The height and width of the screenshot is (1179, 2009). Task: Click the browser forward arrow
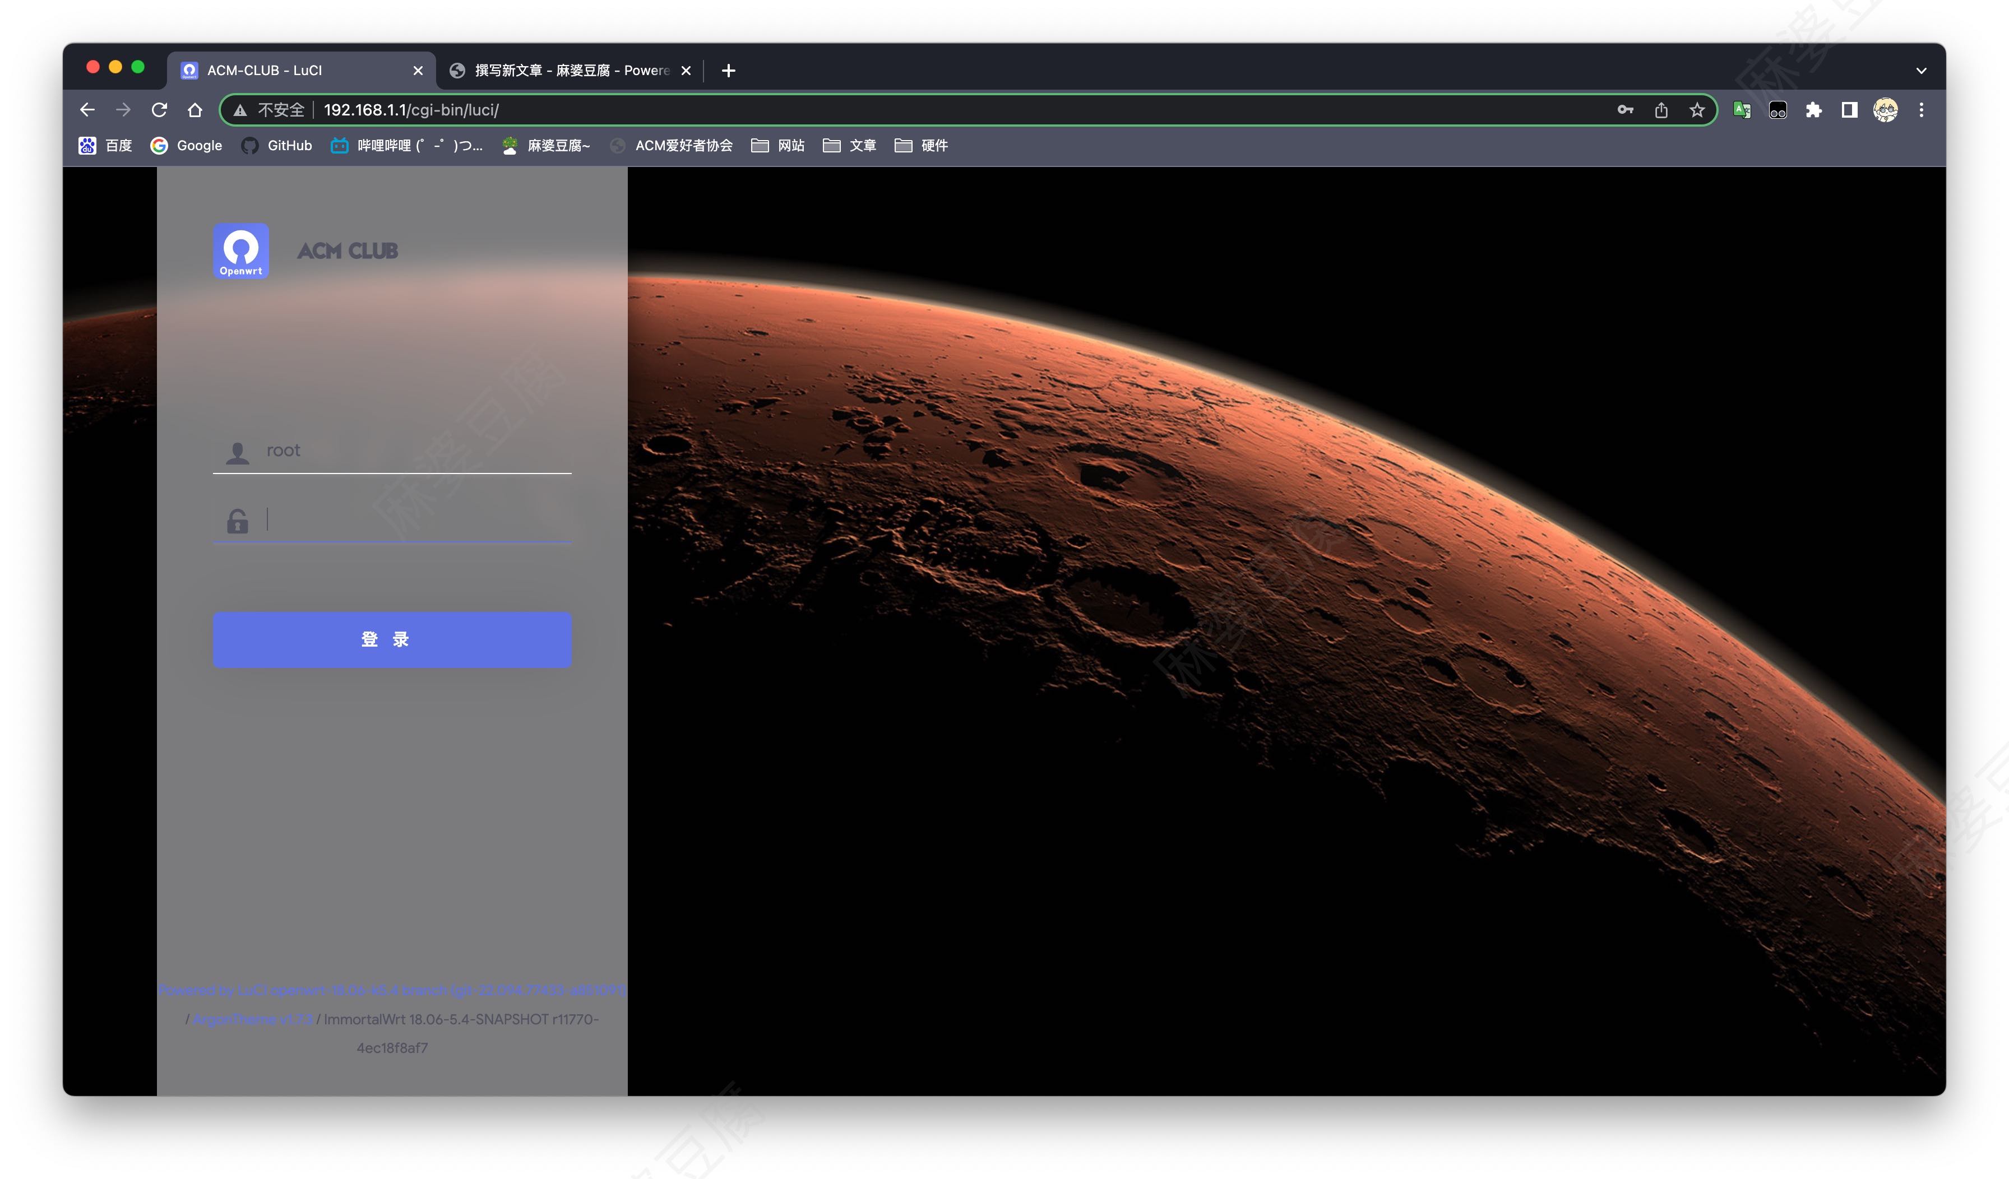coord(123,110)
